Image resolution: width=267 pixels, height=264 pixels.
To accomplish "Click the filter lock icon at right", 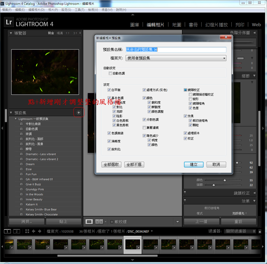I will (x=260, y=231).
